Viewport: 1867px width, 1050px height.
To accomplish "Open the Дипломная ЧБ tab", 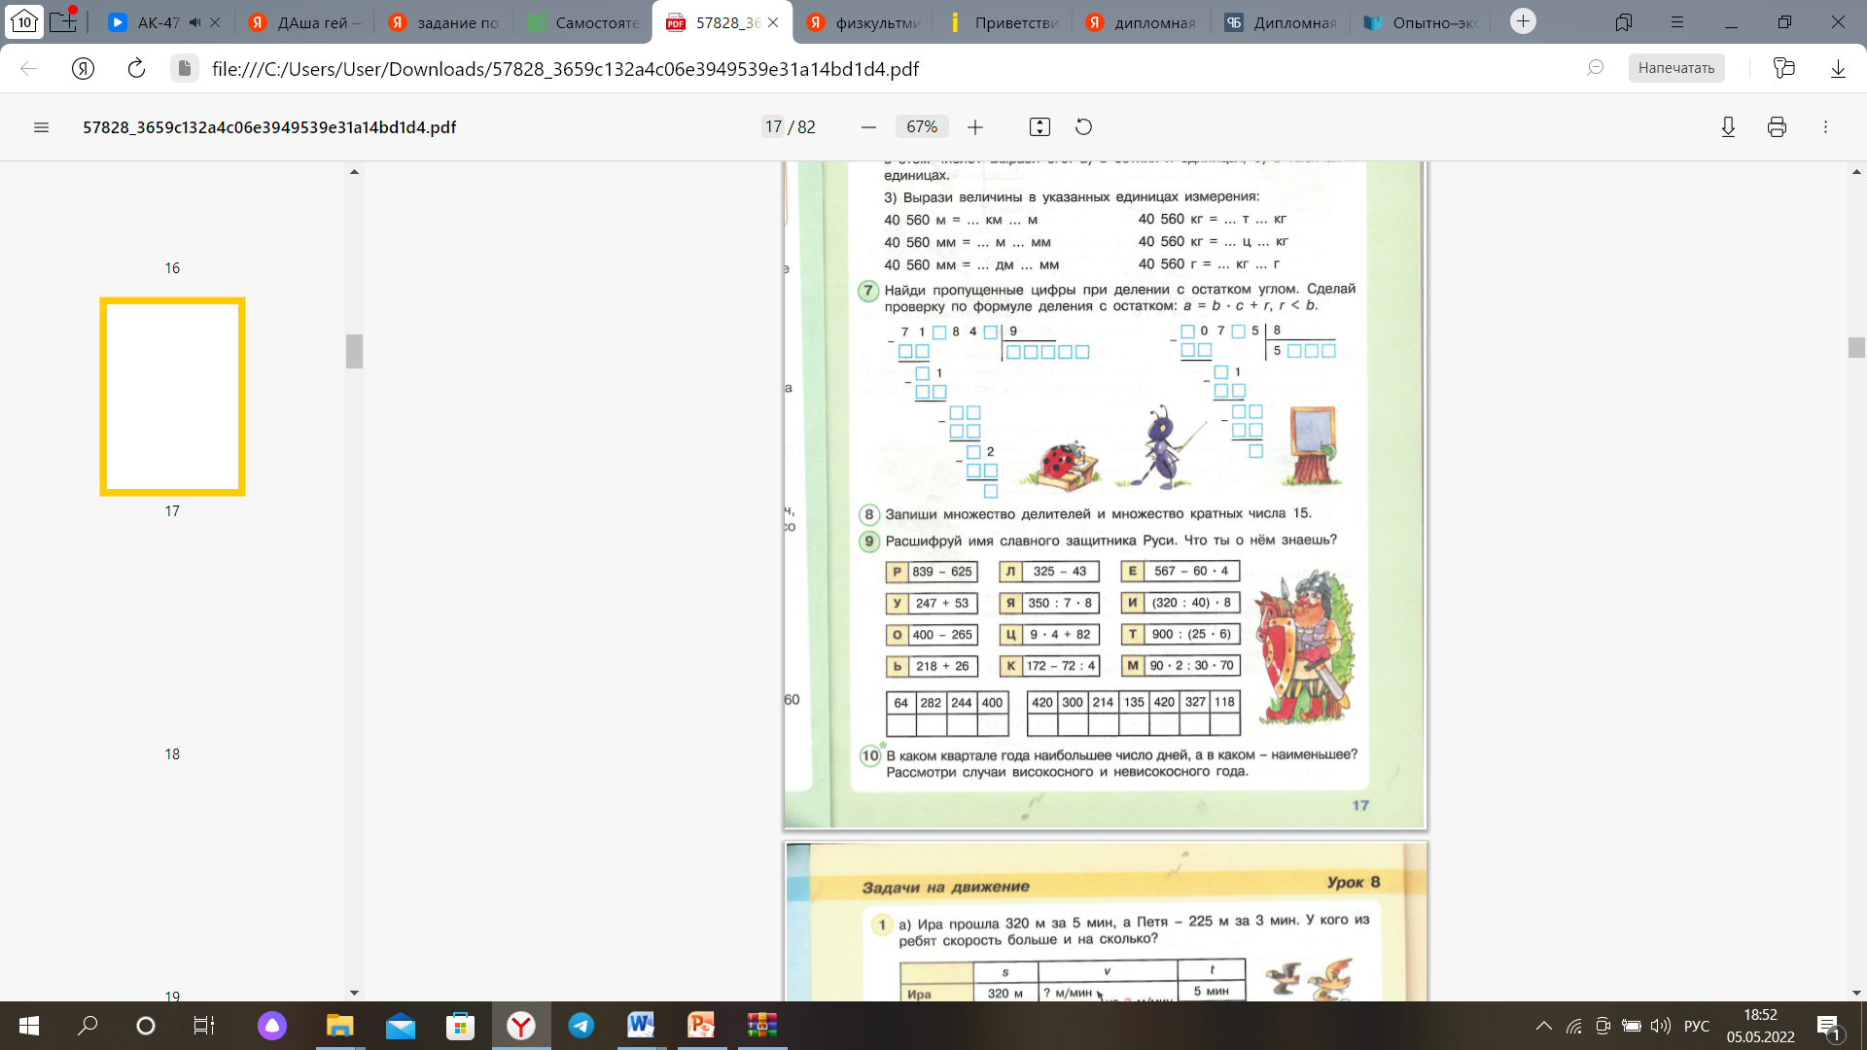I will pyautogui.click(x=1282, y=22).
